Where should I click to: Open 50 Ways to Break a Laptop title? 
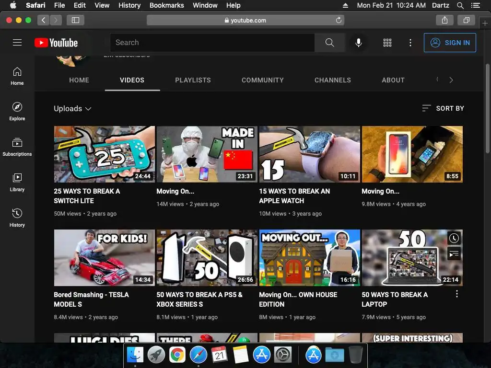pyautogui.click(x=395, y=299)
